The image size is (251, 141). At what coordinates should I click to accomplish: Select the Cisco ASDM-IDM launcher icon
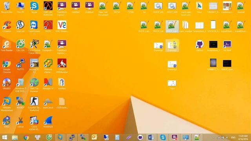(34, 123)
